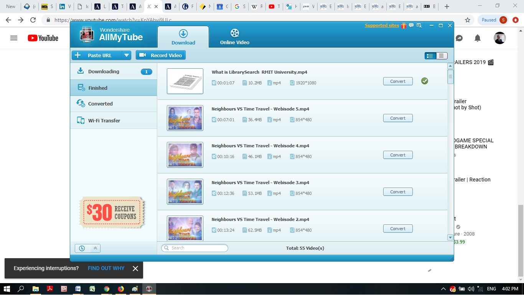Click the Total: 55 Video(s) status text
Viewport: 524px width, 295px height.
tap(305, 248)
